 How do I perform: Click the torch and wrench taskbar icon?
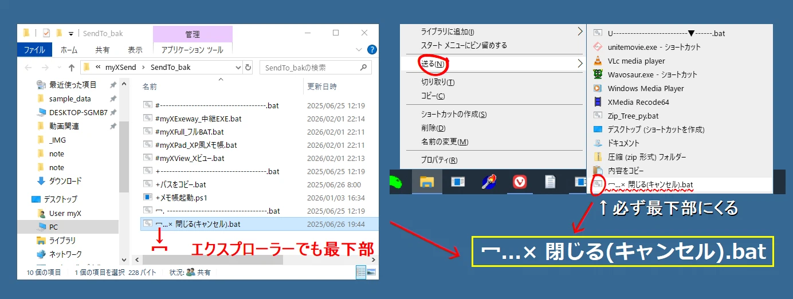(489, 182)
